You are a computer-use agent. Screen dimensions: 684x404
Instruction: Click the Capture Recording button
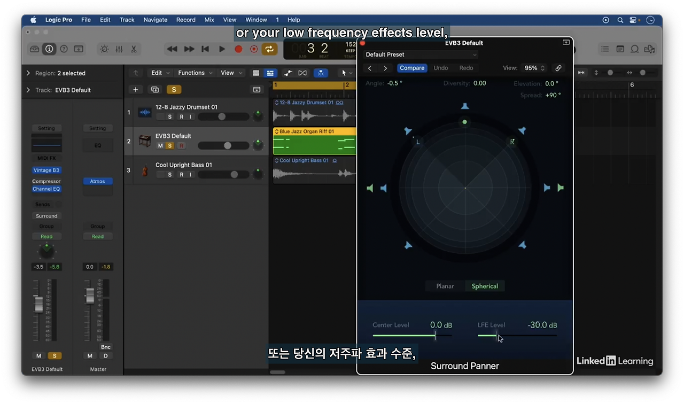coord(254,49)
